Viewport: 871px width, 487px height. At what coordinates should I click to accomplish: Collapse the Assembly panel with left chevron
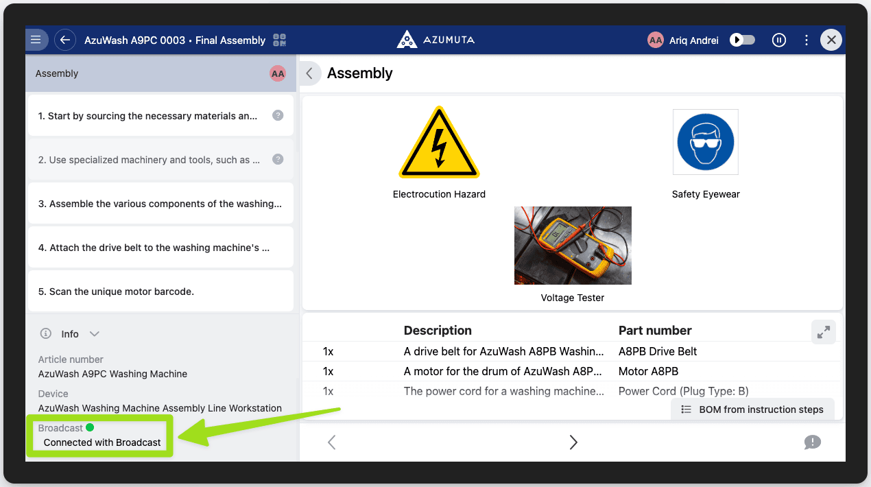[x=309, y=73]
